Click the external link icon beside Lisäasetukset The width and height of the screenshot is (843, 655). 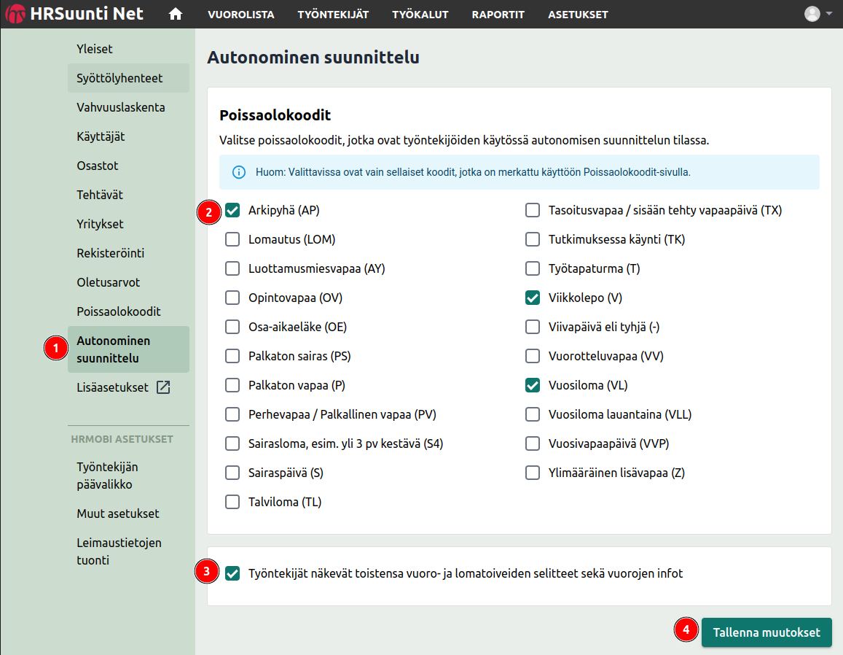click(x=163, y=387)
